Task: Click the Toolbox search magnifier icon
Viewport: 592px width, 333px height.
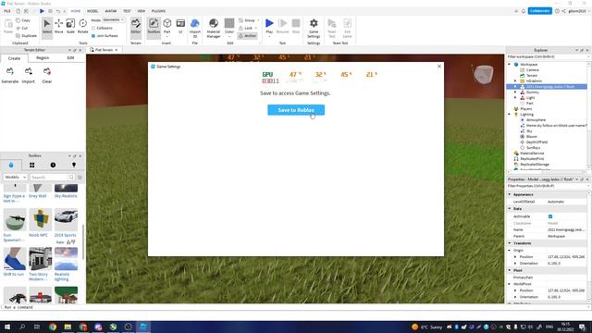Action: [71, 177]
